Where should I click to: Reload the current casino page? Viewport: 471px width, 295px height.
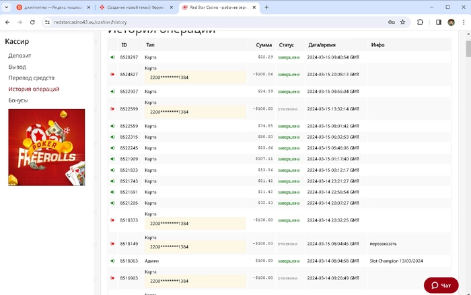(x=32, y=22)
